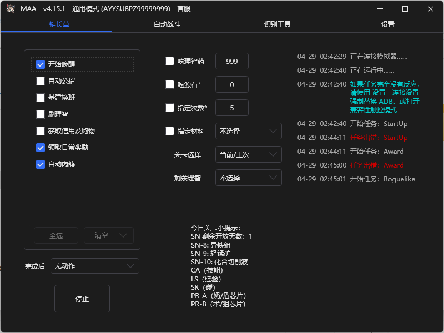Check the 吃源石 option
444x333 pixels.
[170, 84]
